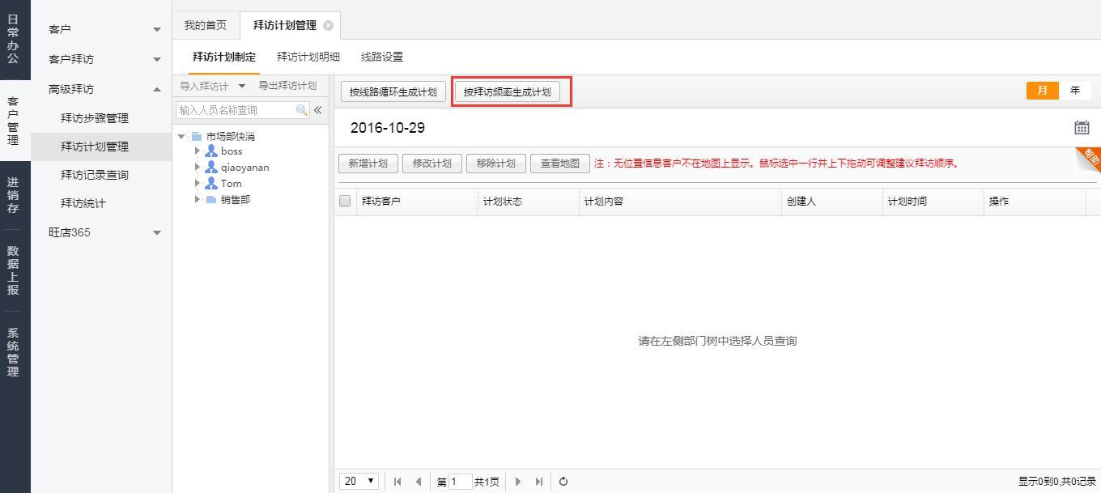Switch to year view with 年 toggle
The height and width of the screenshot is (493, 1101).
(1074, 91)
